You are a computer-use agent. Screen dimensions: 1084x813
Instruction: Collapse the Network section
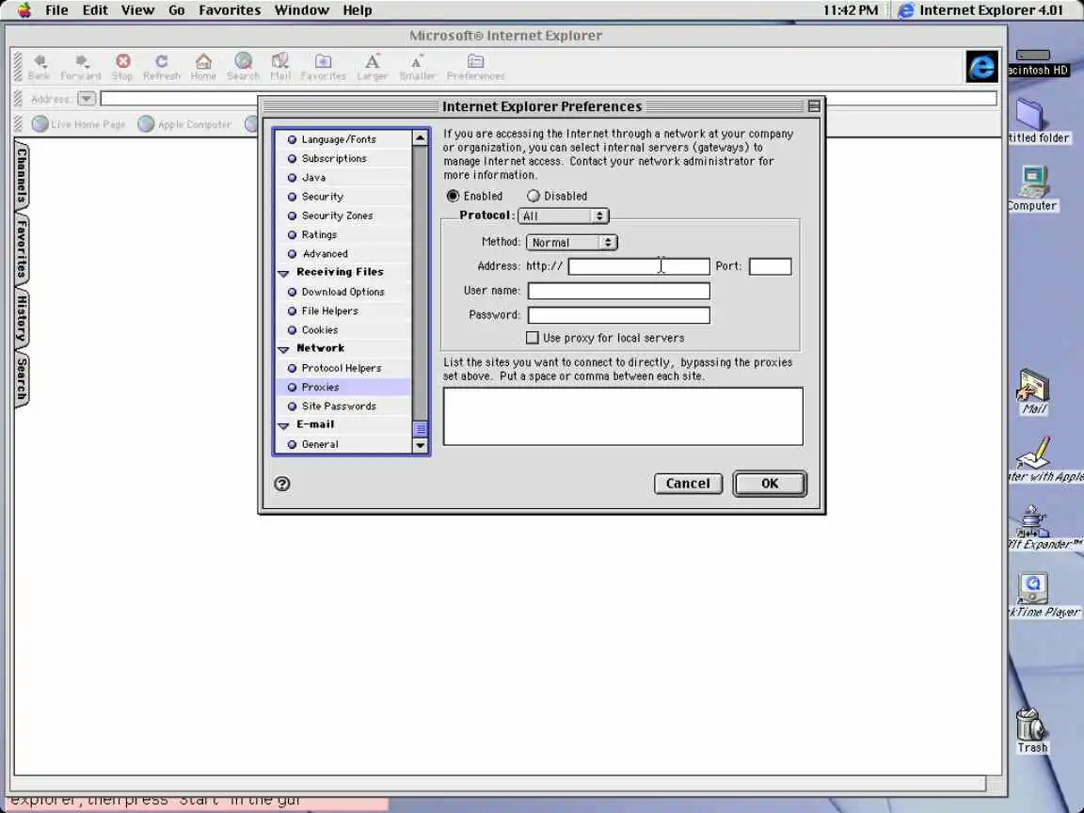pyautogui.click(x=283, y=349)
